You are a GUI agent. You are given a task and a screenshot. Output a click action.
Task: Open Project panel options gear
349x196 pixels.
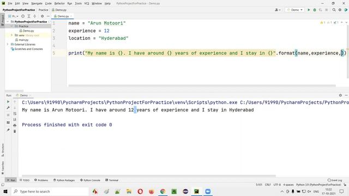tap(42, 16)
